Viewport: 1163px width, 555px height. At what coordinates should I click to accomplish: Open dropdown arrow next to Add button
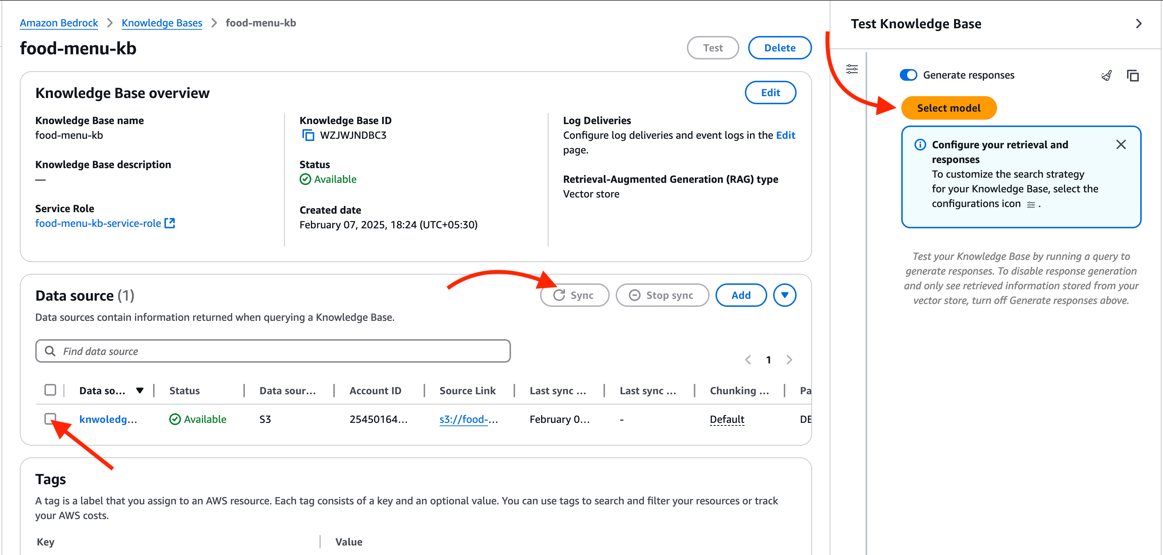pyautogui.click(x=784, y=295)
